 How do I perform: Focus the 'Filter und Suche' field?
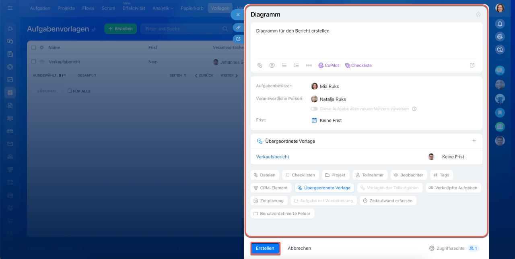click(x=185, y=29)
